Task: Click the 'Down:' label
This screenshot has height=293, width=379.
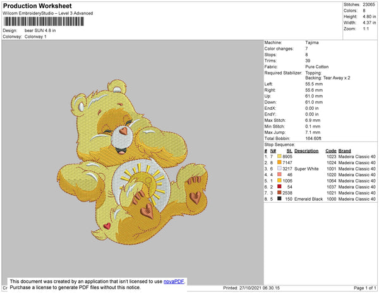Action: (270, 102)
